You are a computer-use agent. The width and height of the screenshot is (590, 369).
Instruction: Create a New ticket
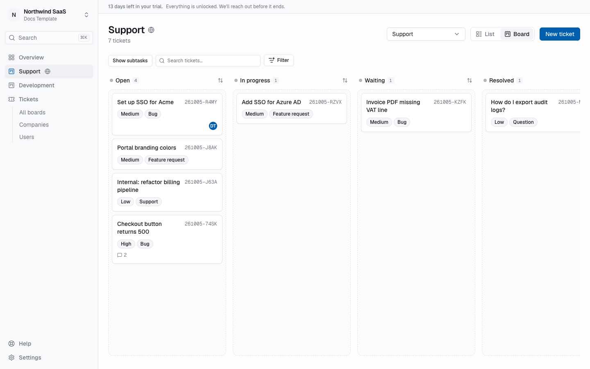coord(560,34)
